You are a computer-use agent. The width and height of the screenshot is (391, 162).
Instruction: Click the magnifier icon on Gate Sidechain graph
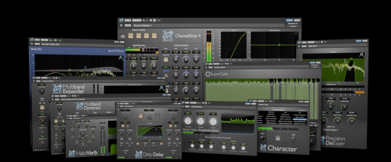296,34
